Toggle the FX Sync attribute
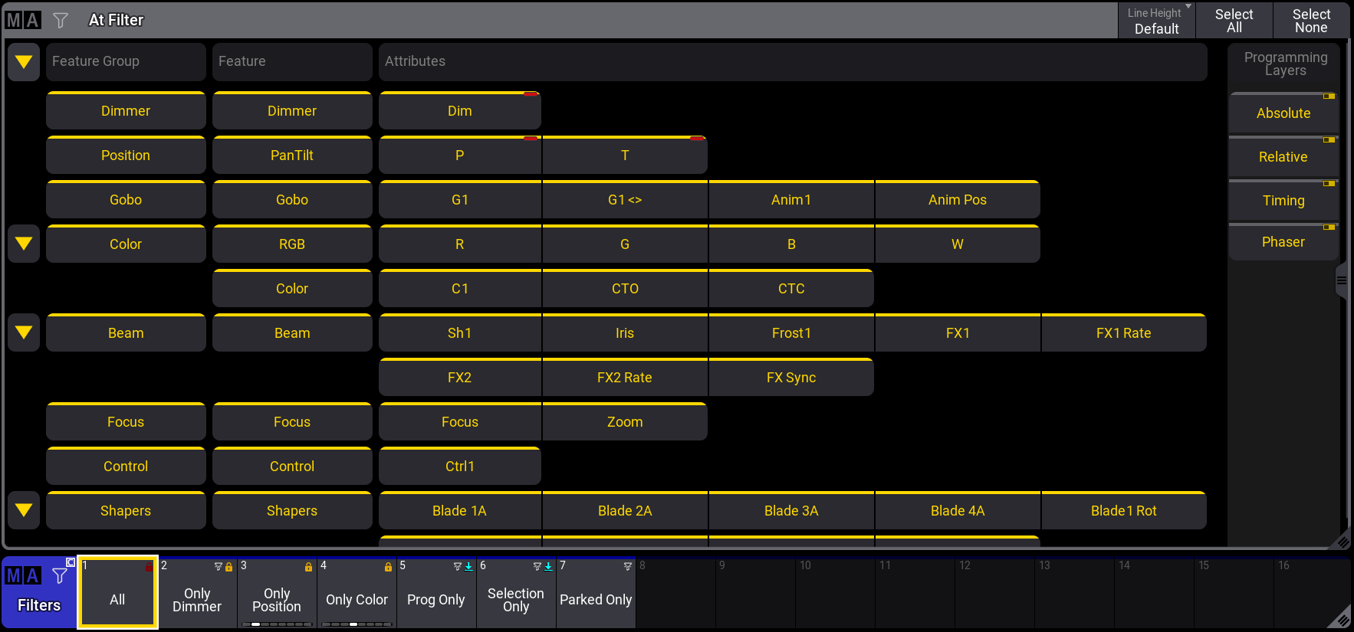Viewport: 1354px width, 632px height. tap(791, 378)
